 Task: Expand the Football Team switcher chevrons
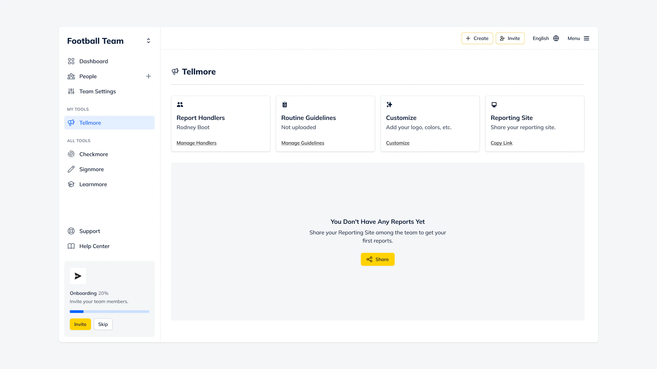[x=149, y=41]
